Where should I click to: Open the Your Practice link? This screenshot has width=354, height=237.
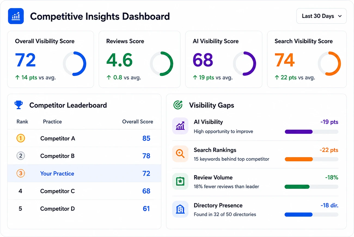pyautogui.click(x=57, y=173)
